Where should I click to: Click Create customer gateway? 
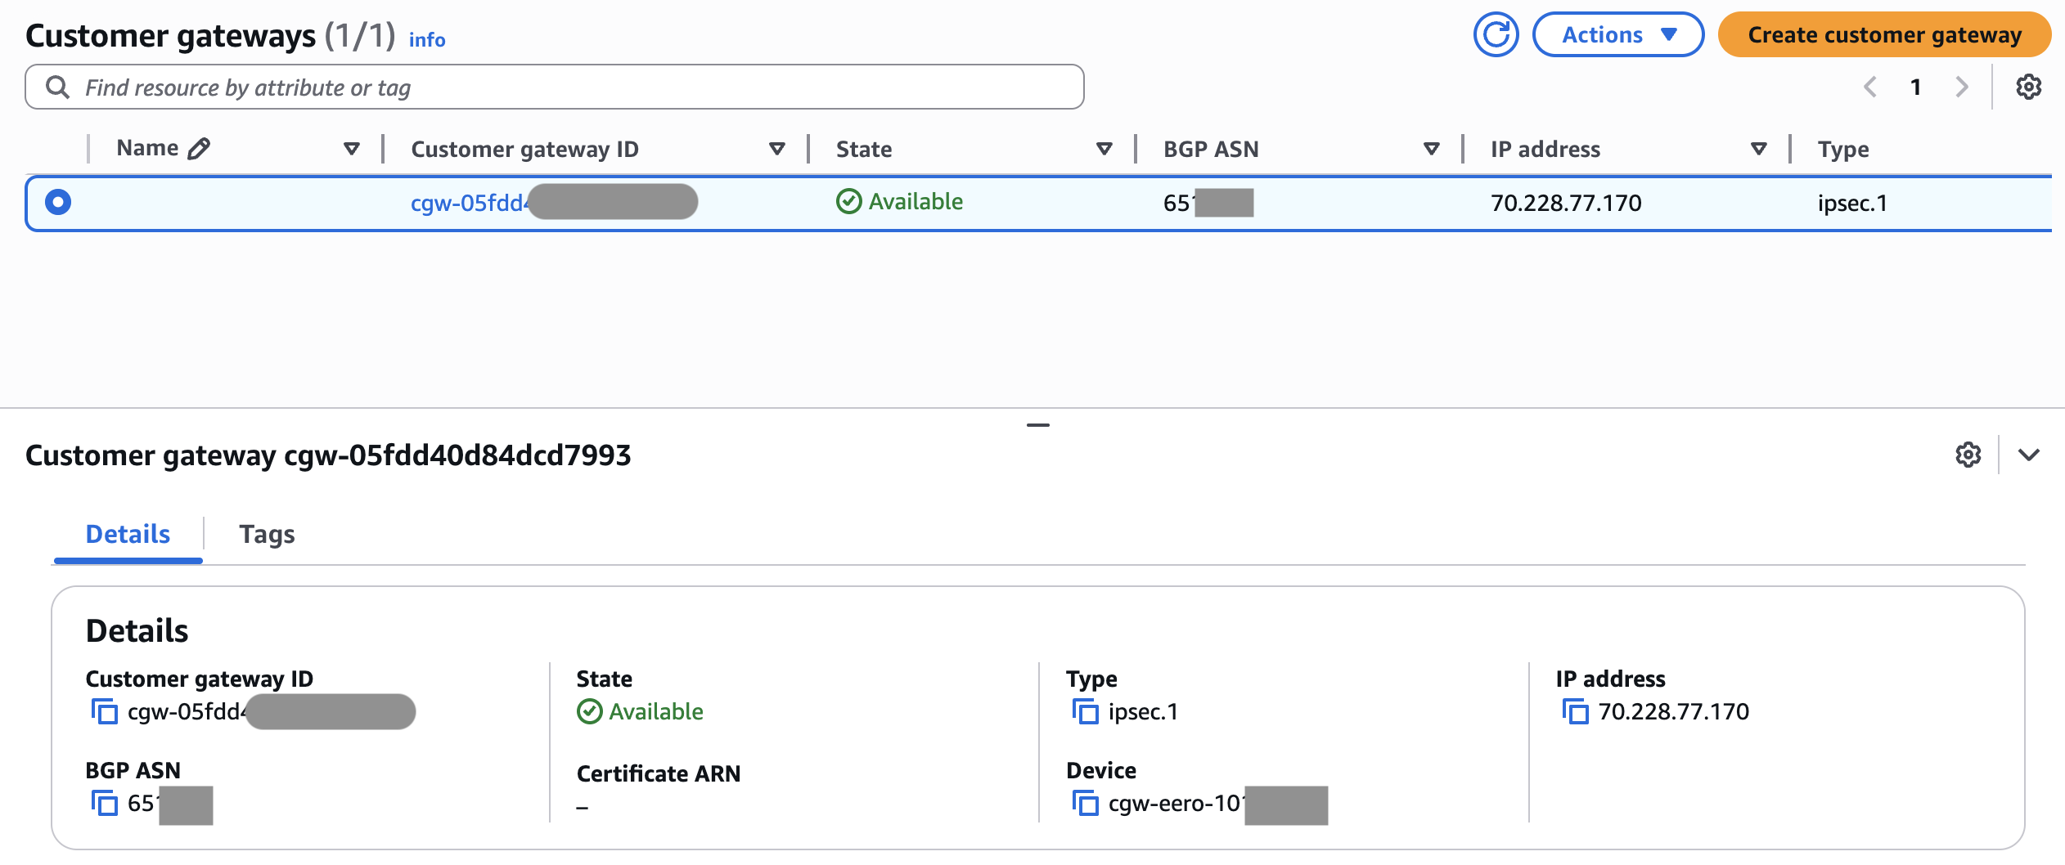pos(1882,34)
